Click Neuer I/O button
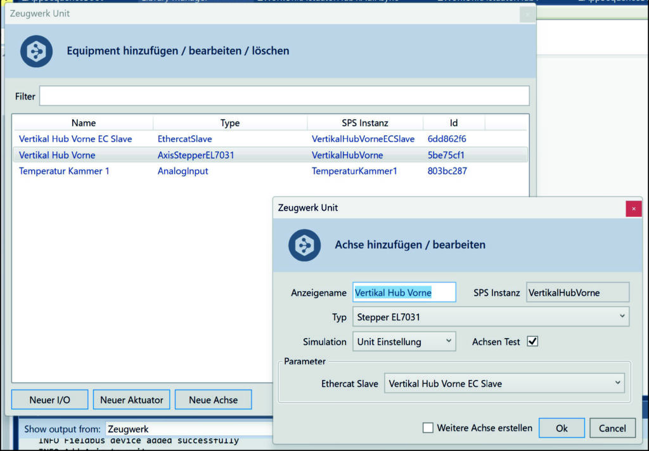 49,400
